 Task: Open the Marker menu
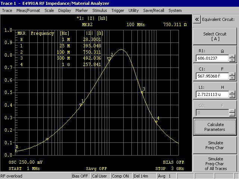(x=81, y=10)
